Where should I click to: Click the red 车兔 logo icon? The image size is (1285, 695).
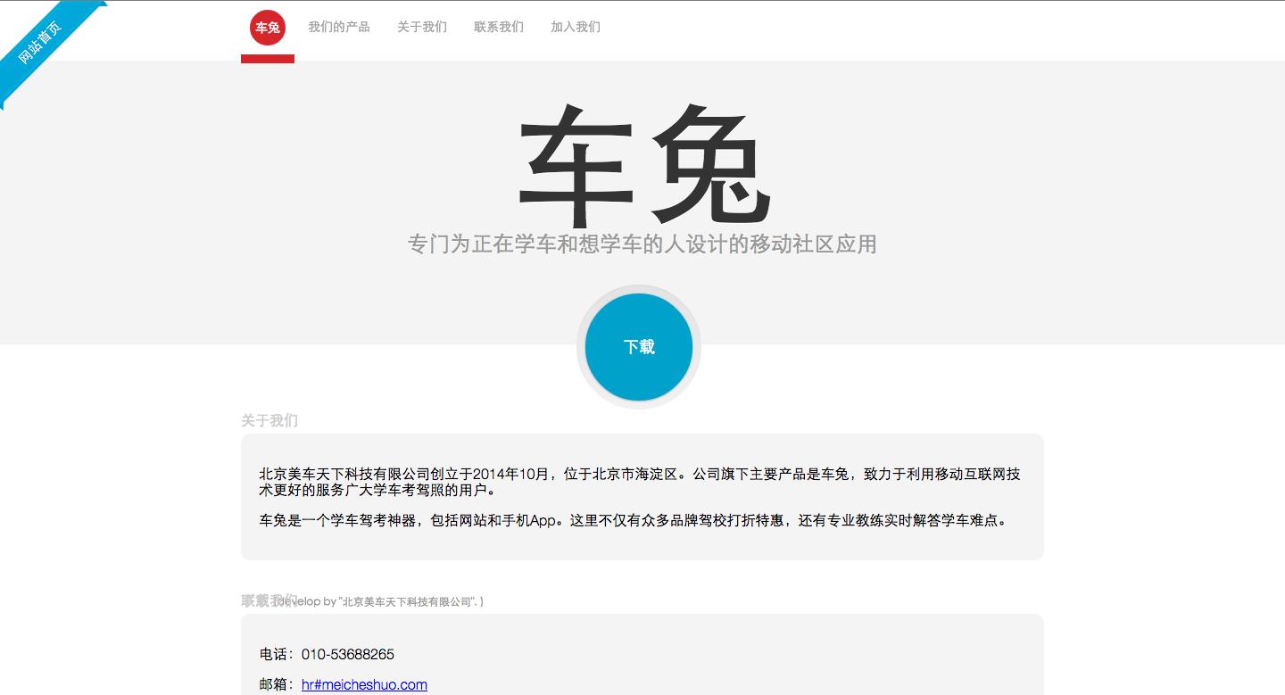[268, 28]
